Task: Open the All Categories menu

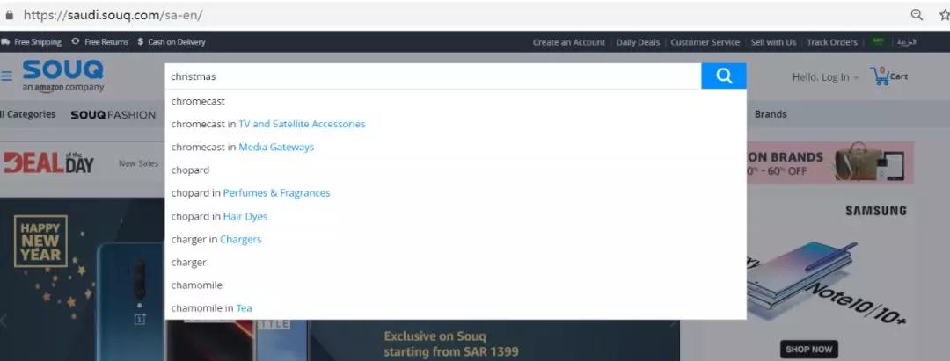Action: point(28,114)
